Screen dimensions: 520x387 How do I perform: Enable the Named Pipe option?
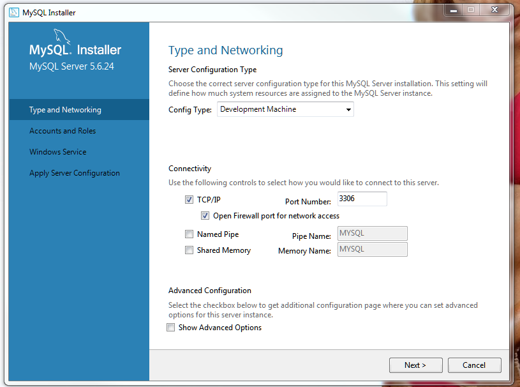pos(189,234)
